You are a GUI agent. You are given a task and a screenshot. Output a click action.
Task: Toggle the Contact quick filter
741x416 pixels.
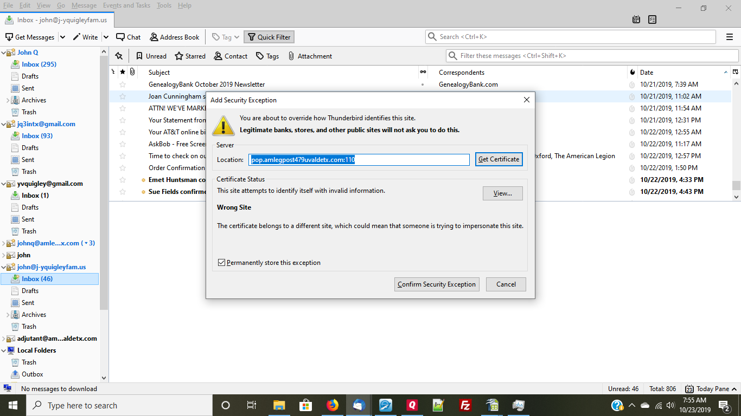(231, 56)
